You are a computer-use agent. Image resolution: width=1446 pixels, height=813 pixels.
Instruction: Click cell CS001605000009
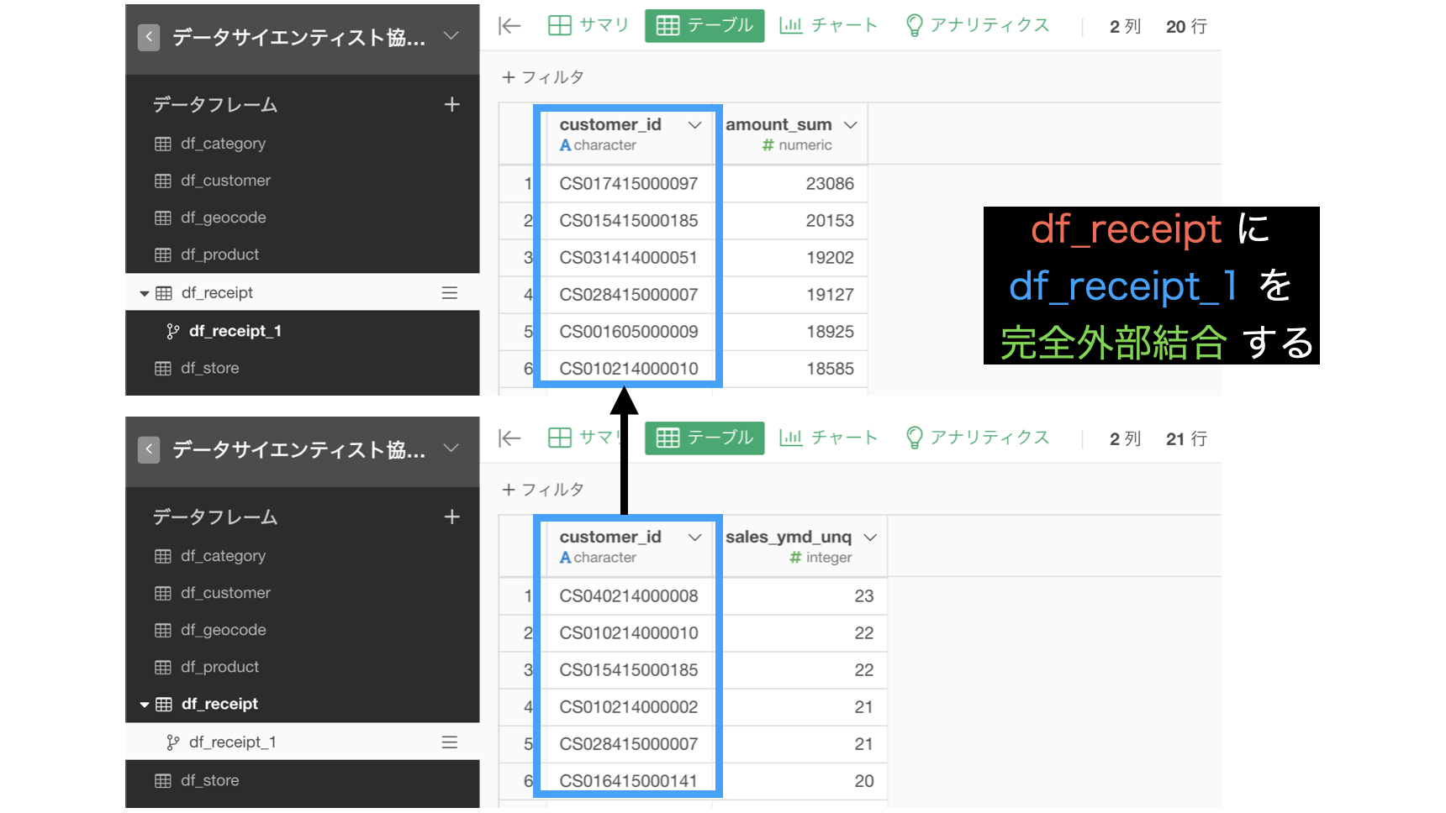[x=629, y=332]
